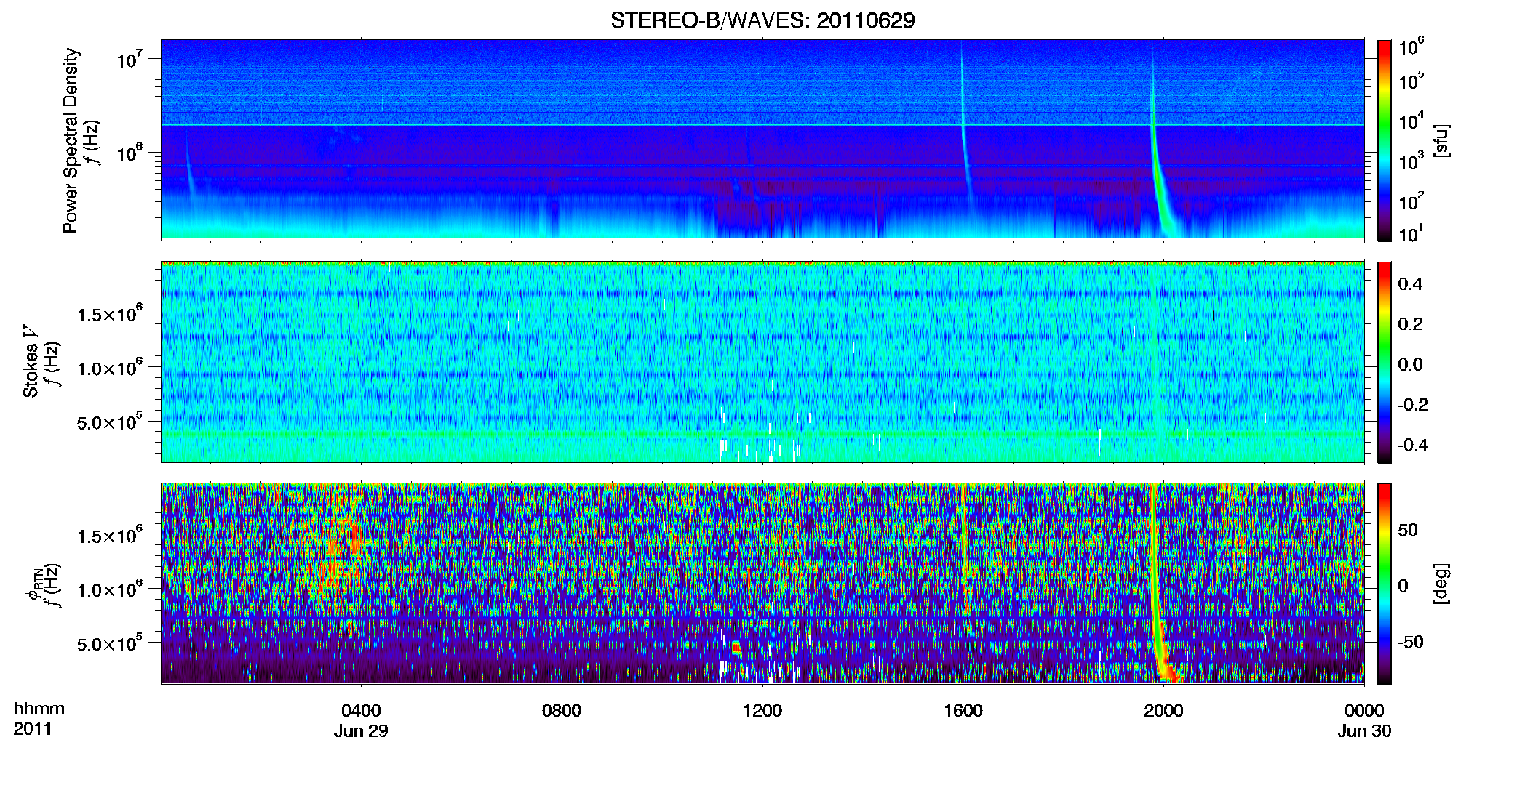Click the radio burst near 1600 in top panel
Viewport: 1525px width, 785px height.
pos(965,131)
